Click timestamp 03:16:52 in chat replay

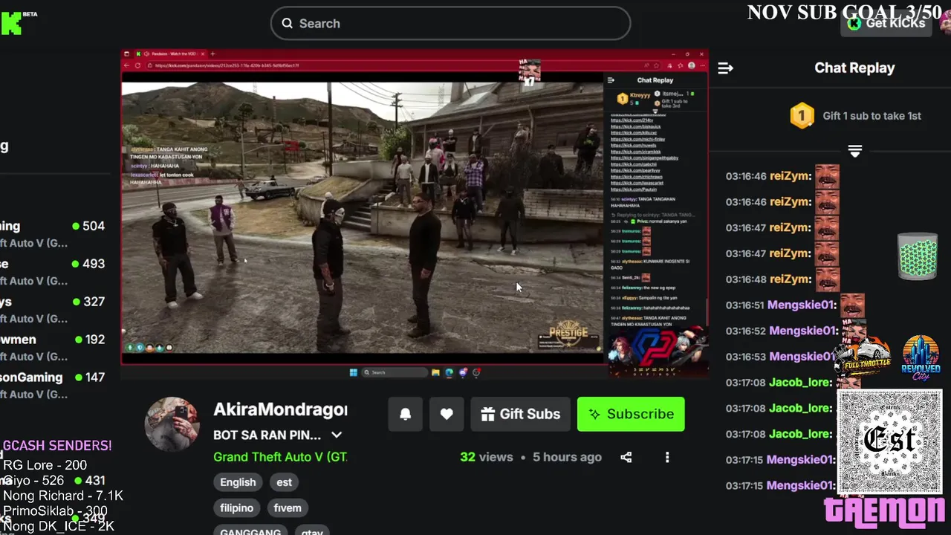[746, 331]
